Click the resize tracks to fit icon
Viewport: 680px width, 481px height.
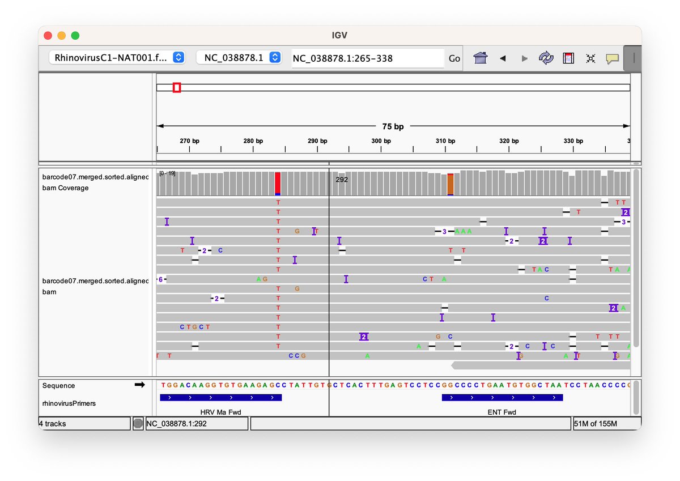coord(590,58)
